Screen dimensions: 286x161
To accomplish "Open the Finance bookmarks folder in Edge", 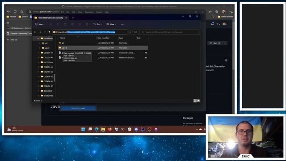I will point(11,17).
